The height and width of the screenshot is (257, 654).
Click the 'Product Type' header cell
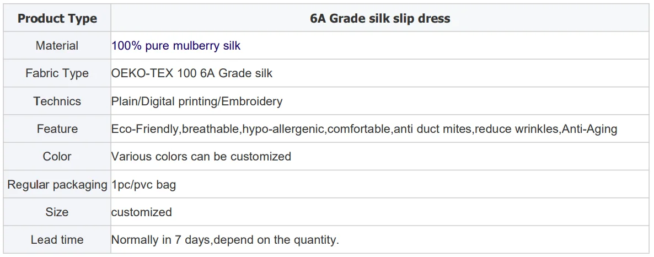[x=57, y=18]
